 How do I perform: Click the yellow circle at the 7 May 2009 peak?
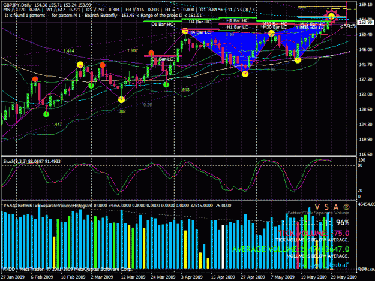point(271,34)
